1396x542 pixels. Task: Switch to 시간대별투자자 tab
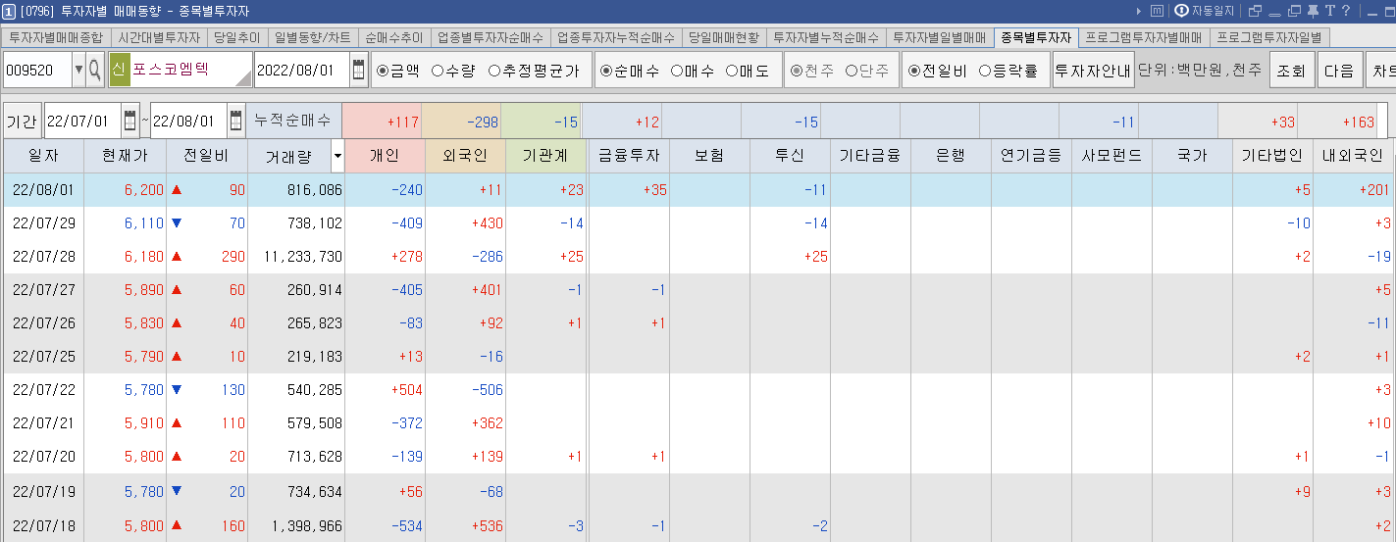[158, 38]
